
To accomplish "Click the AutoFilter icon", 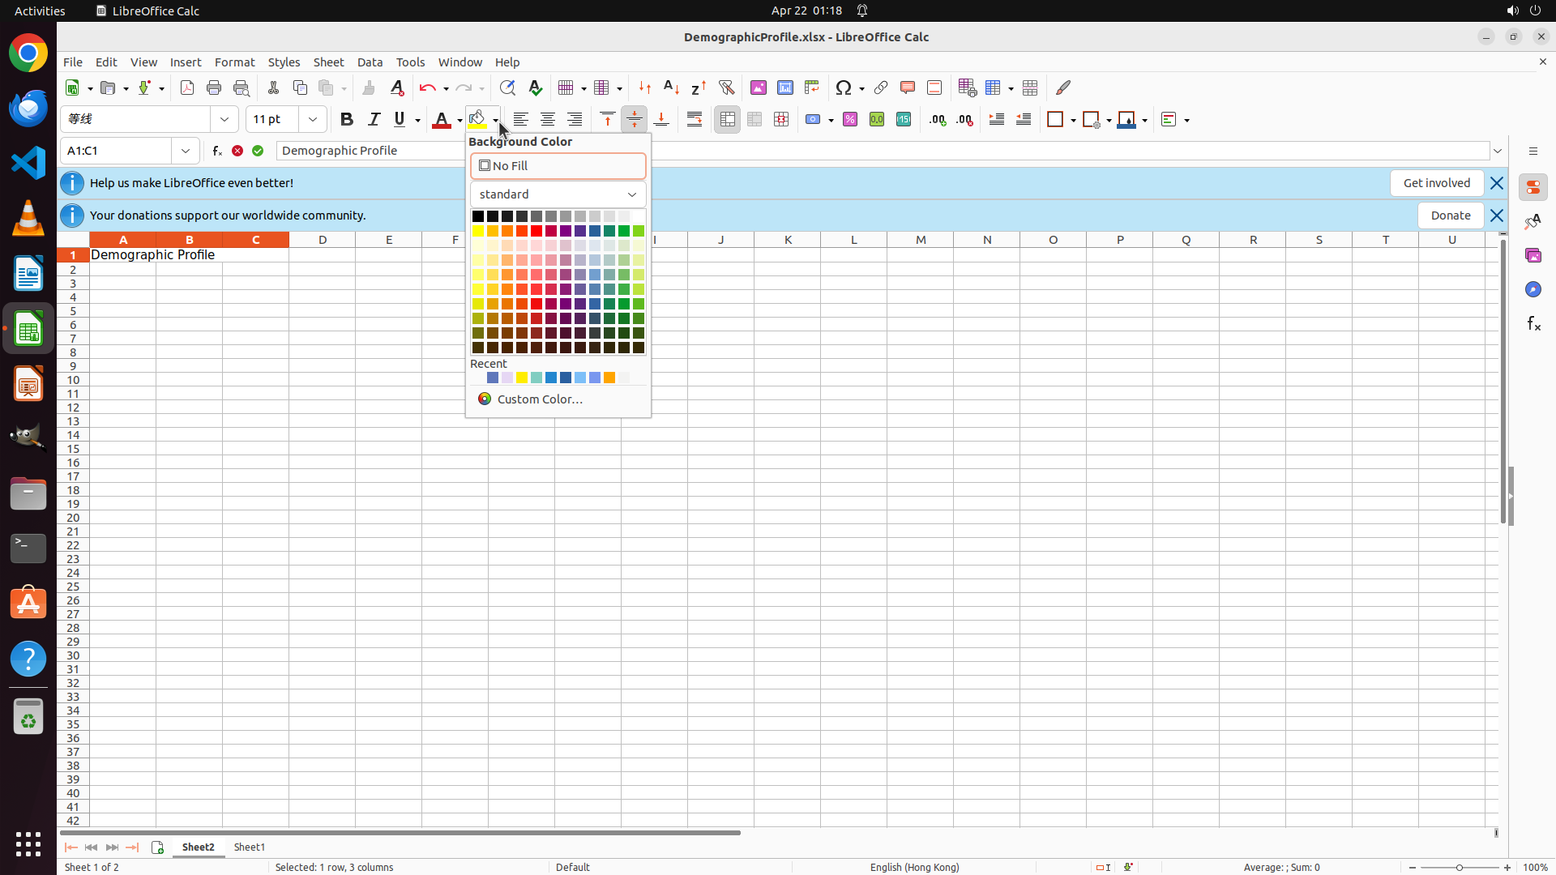I will 726,87.
